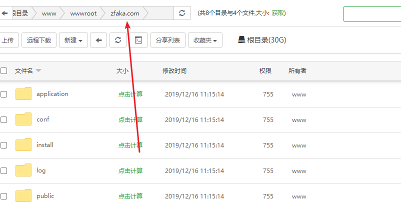Click the 修改时间 column header
This screenshot has width=401, height=207.
pos(174,71)
